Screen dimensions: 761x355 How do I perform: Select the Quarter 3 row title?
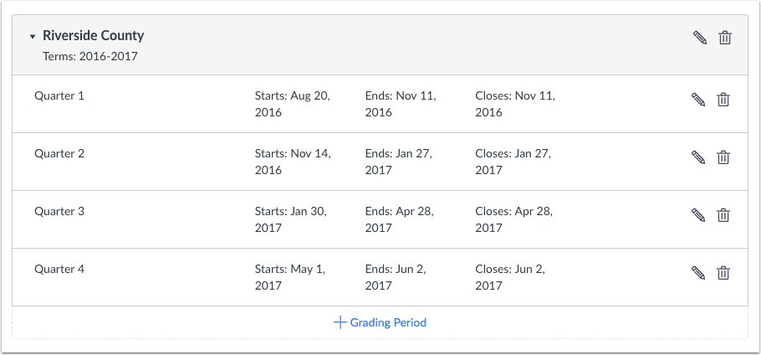tap(59, 211)
